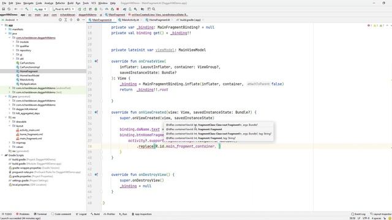
Task: Click gutter override icon beside onViewCreated
Action: tap(96, 112)
